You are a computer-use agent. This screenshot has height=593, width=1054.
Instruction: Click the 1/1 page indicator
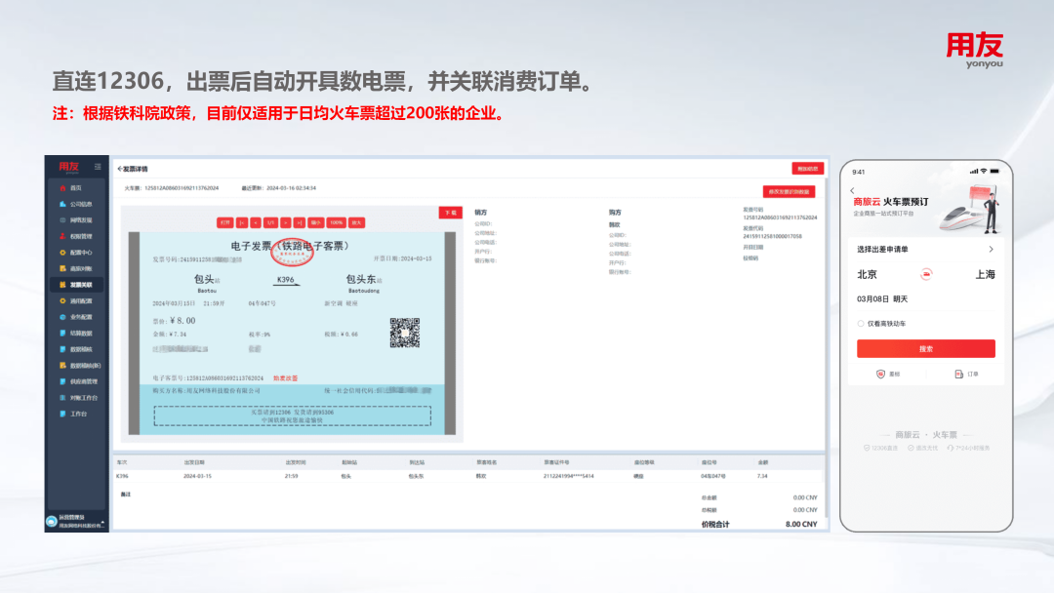270,222
